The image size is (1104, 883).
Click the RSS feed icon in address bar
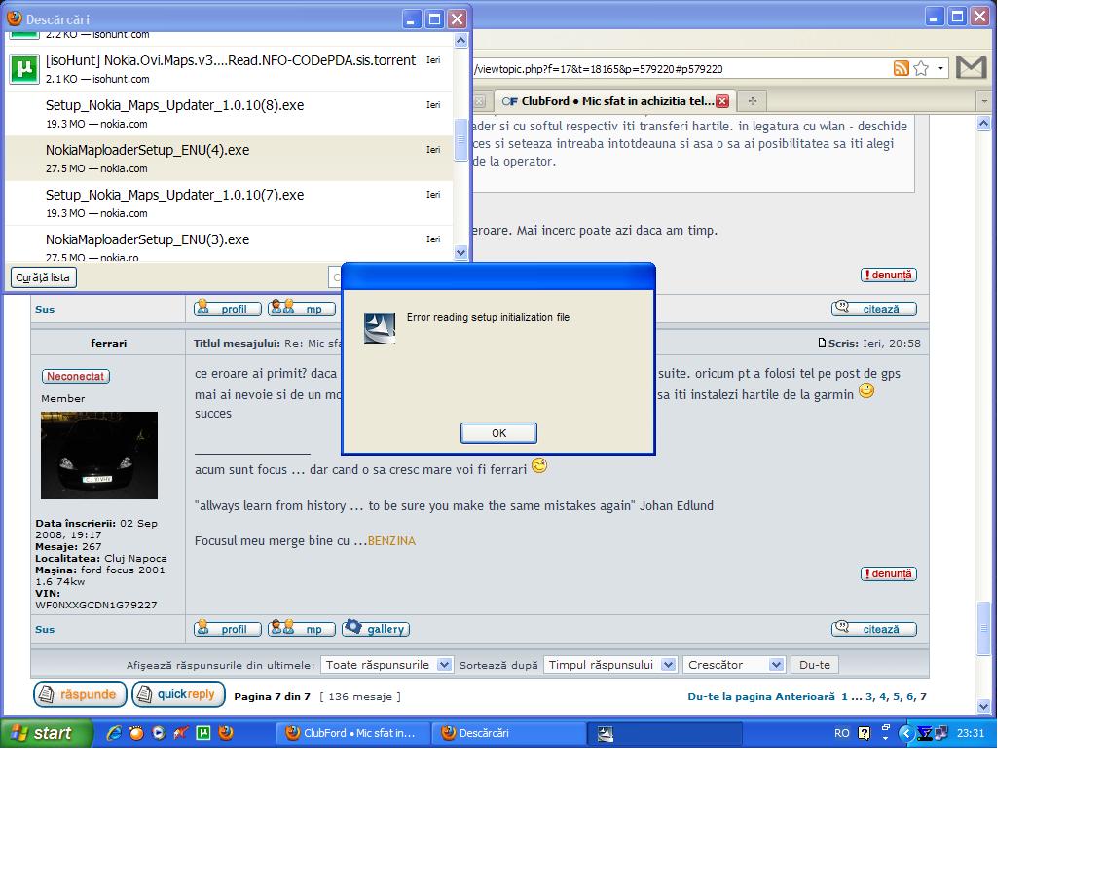coord(902,68)
